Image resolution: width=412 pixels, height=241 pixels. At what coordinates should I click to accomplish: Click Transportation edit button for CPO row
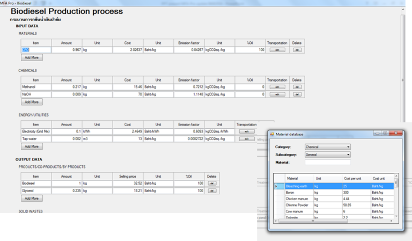(x=277, y=50)
